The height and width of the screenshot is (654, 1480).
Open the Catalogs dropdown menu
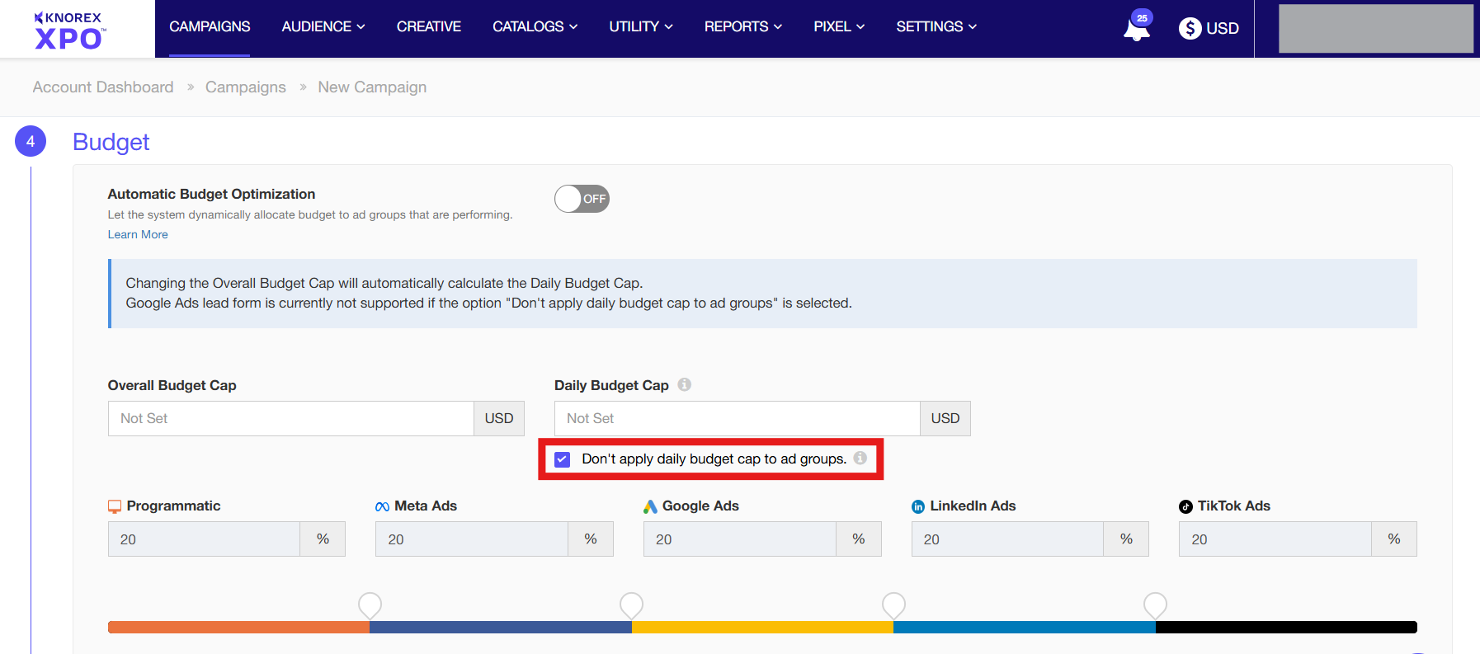click(535, 26)
